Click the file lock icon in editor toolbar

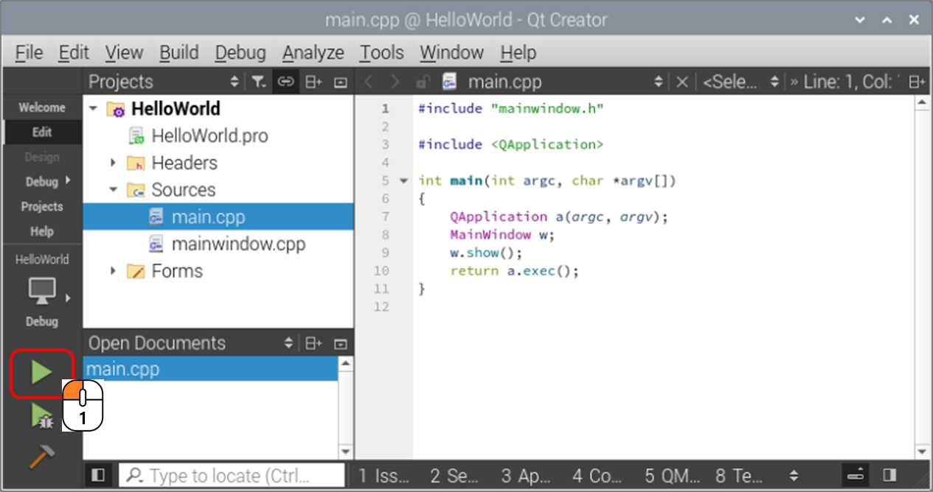tap(423, 82)
